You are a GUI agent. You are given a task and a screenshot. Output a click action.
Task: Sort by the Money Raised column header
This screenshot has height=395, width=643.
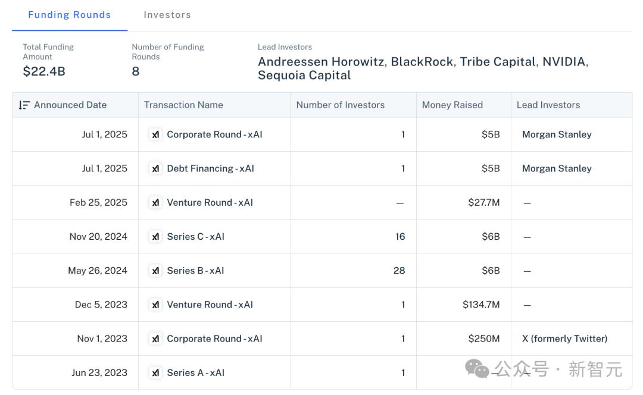click(x=452, y=105)
